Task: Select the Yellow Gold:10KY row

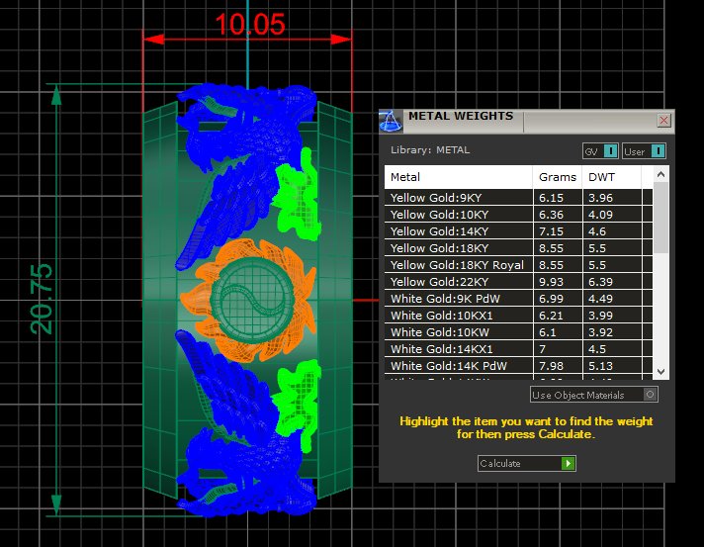Action: (x=518, y=215)
